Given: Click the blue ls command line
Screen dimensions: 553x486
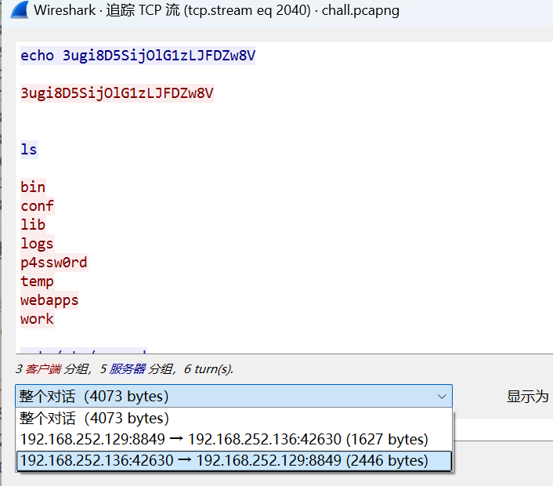Looking at the screenshot, I should coord(29,149).
